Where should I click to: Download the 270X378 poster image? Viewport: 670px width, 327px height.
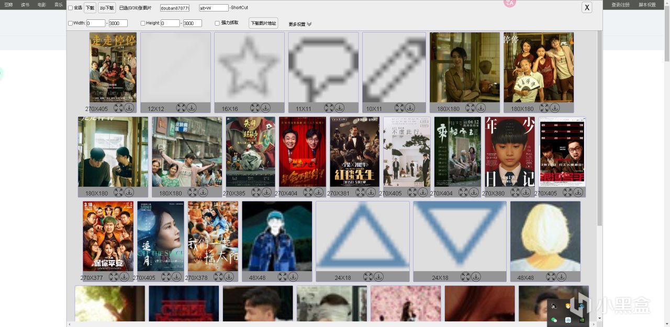[229, 277]
